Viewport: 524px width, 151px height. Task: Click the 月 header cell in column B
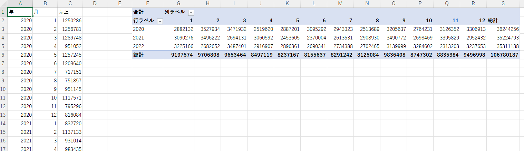[x=45, y=12]
